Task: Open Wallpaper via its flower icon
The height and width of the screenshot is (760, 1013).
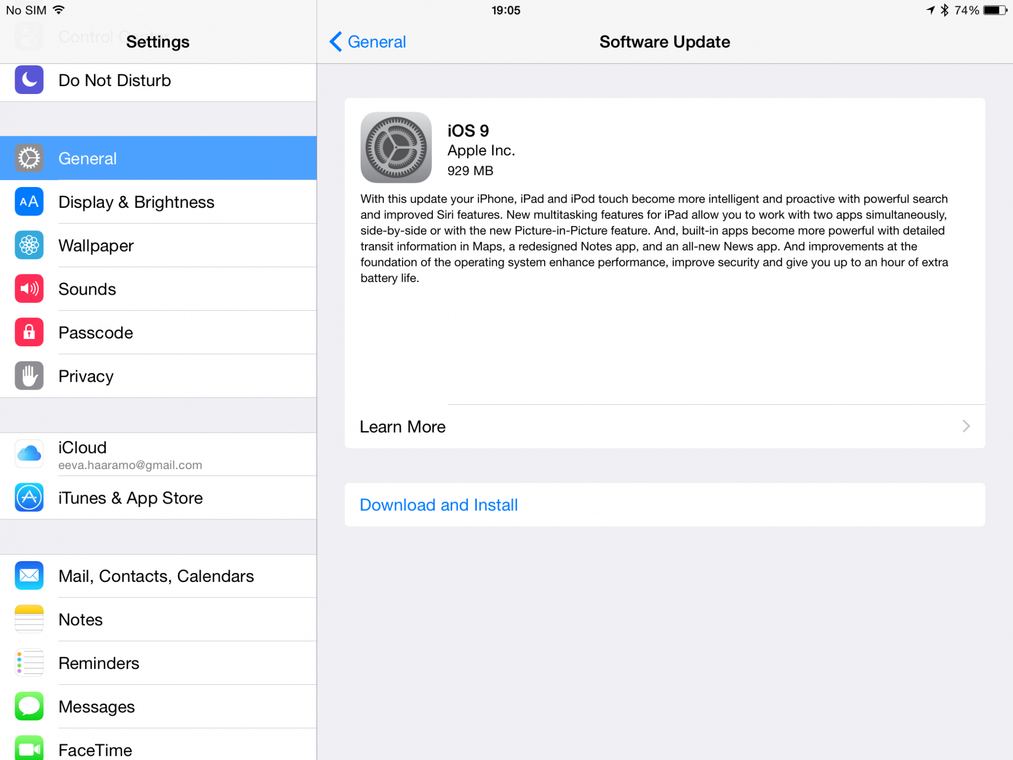Action: 29,245
